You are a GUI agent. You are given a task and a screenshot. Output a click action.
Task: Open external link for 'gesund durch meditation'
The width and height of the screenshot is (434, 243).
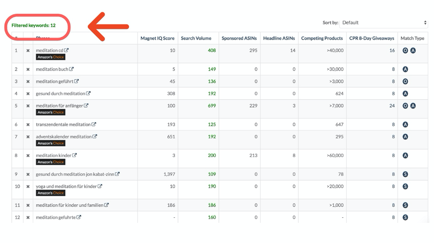click(x=88, y=93)
